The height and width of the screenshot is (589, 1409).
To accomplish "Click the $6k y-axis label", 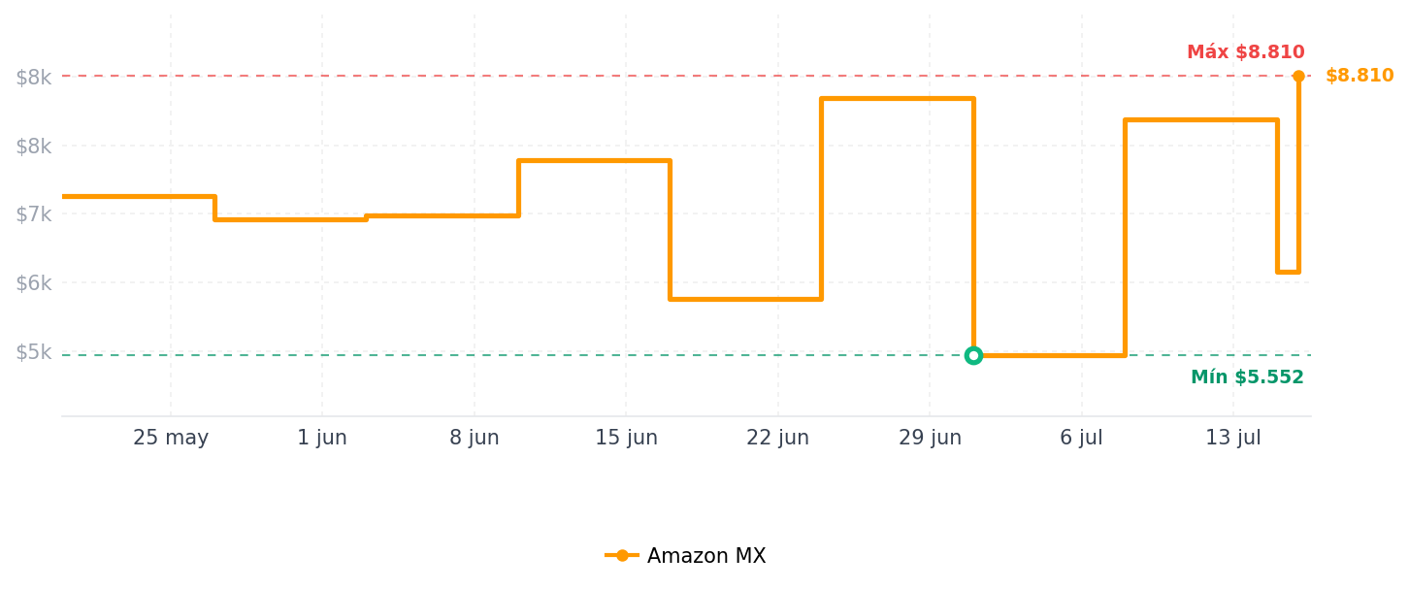I will [33, 283].
